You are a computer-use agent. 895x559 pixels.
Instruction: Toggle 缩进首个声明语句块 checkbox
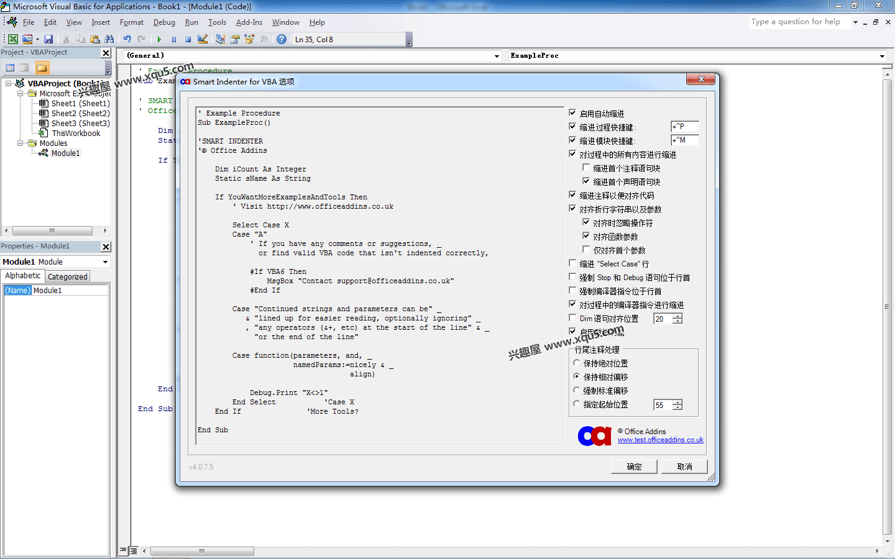pyautogui.click(x=586, y=181)
